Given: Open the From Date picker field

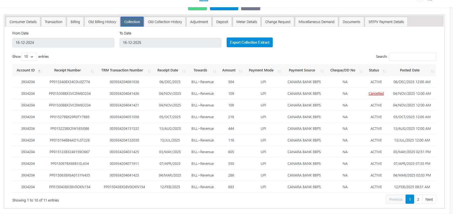Looking at the screenshot, I should pos(63,43).
